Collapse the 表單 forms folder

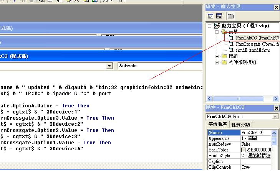(217, 32)
